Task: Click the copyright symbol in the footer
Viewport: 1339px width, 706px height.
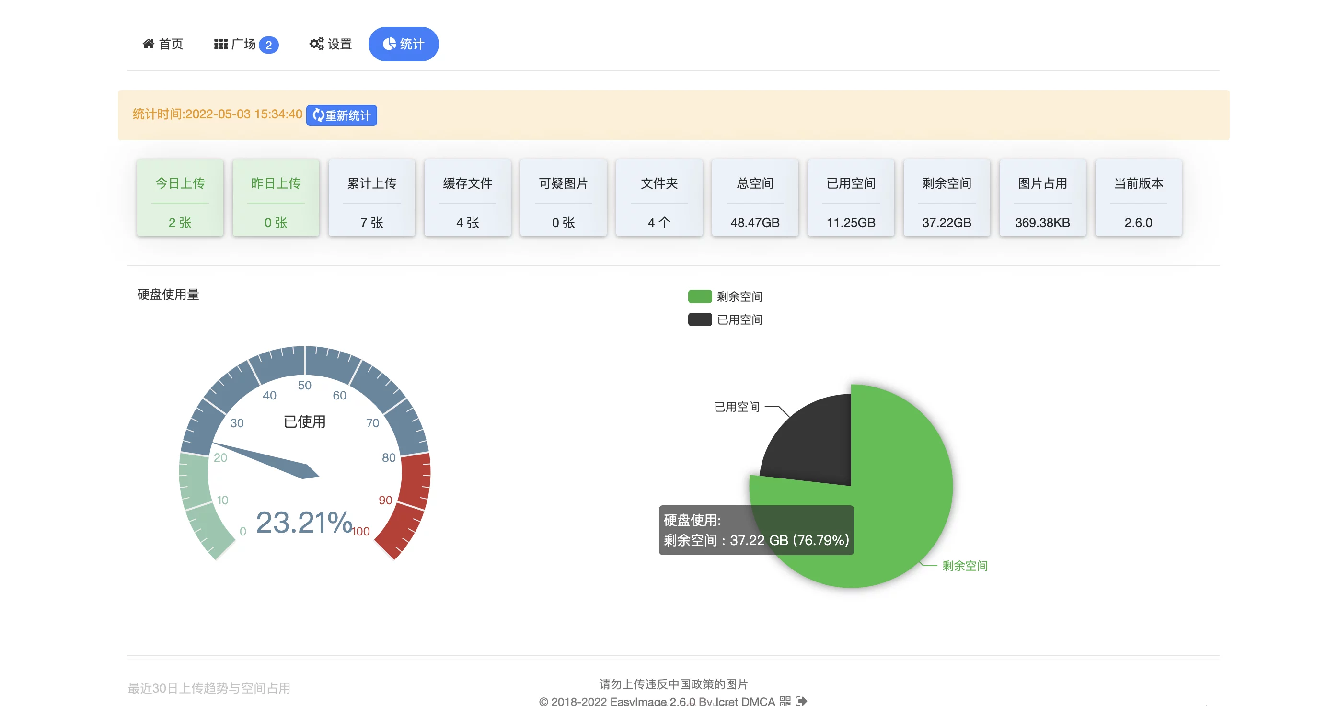Action: pos(545,702)
